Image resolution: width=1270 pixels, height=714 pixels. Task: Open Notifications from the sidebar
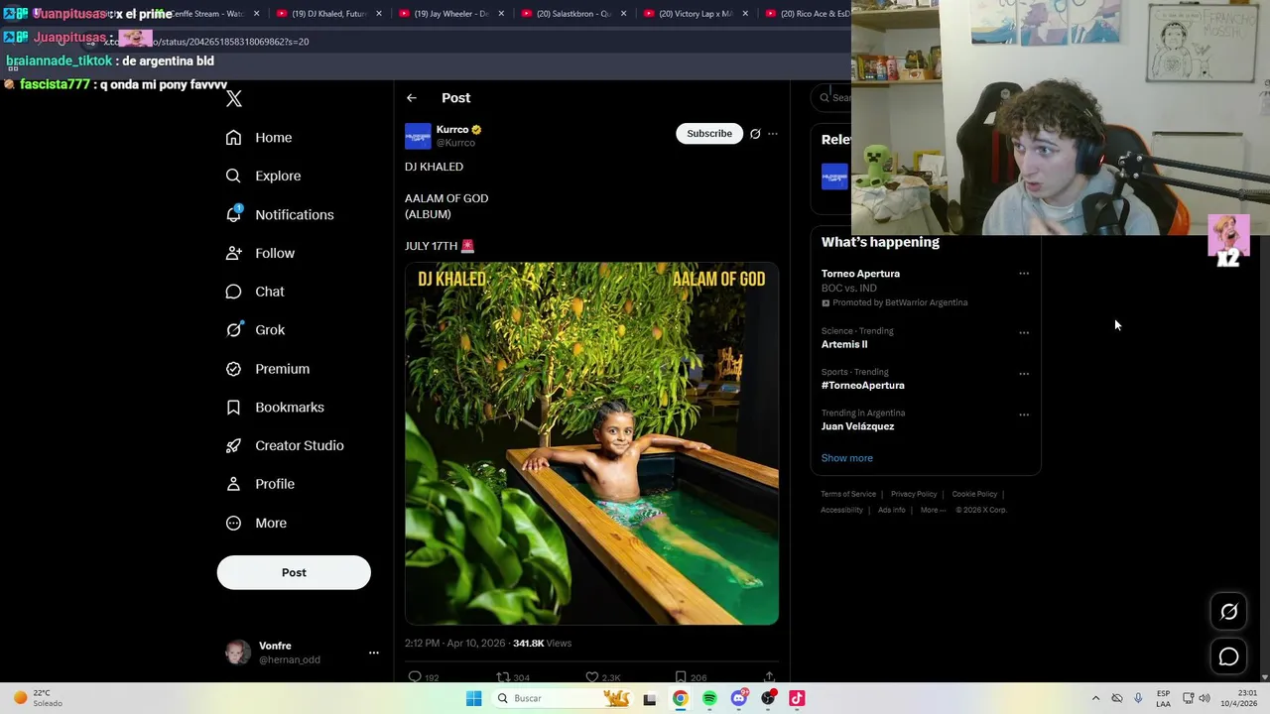[280, 214]
